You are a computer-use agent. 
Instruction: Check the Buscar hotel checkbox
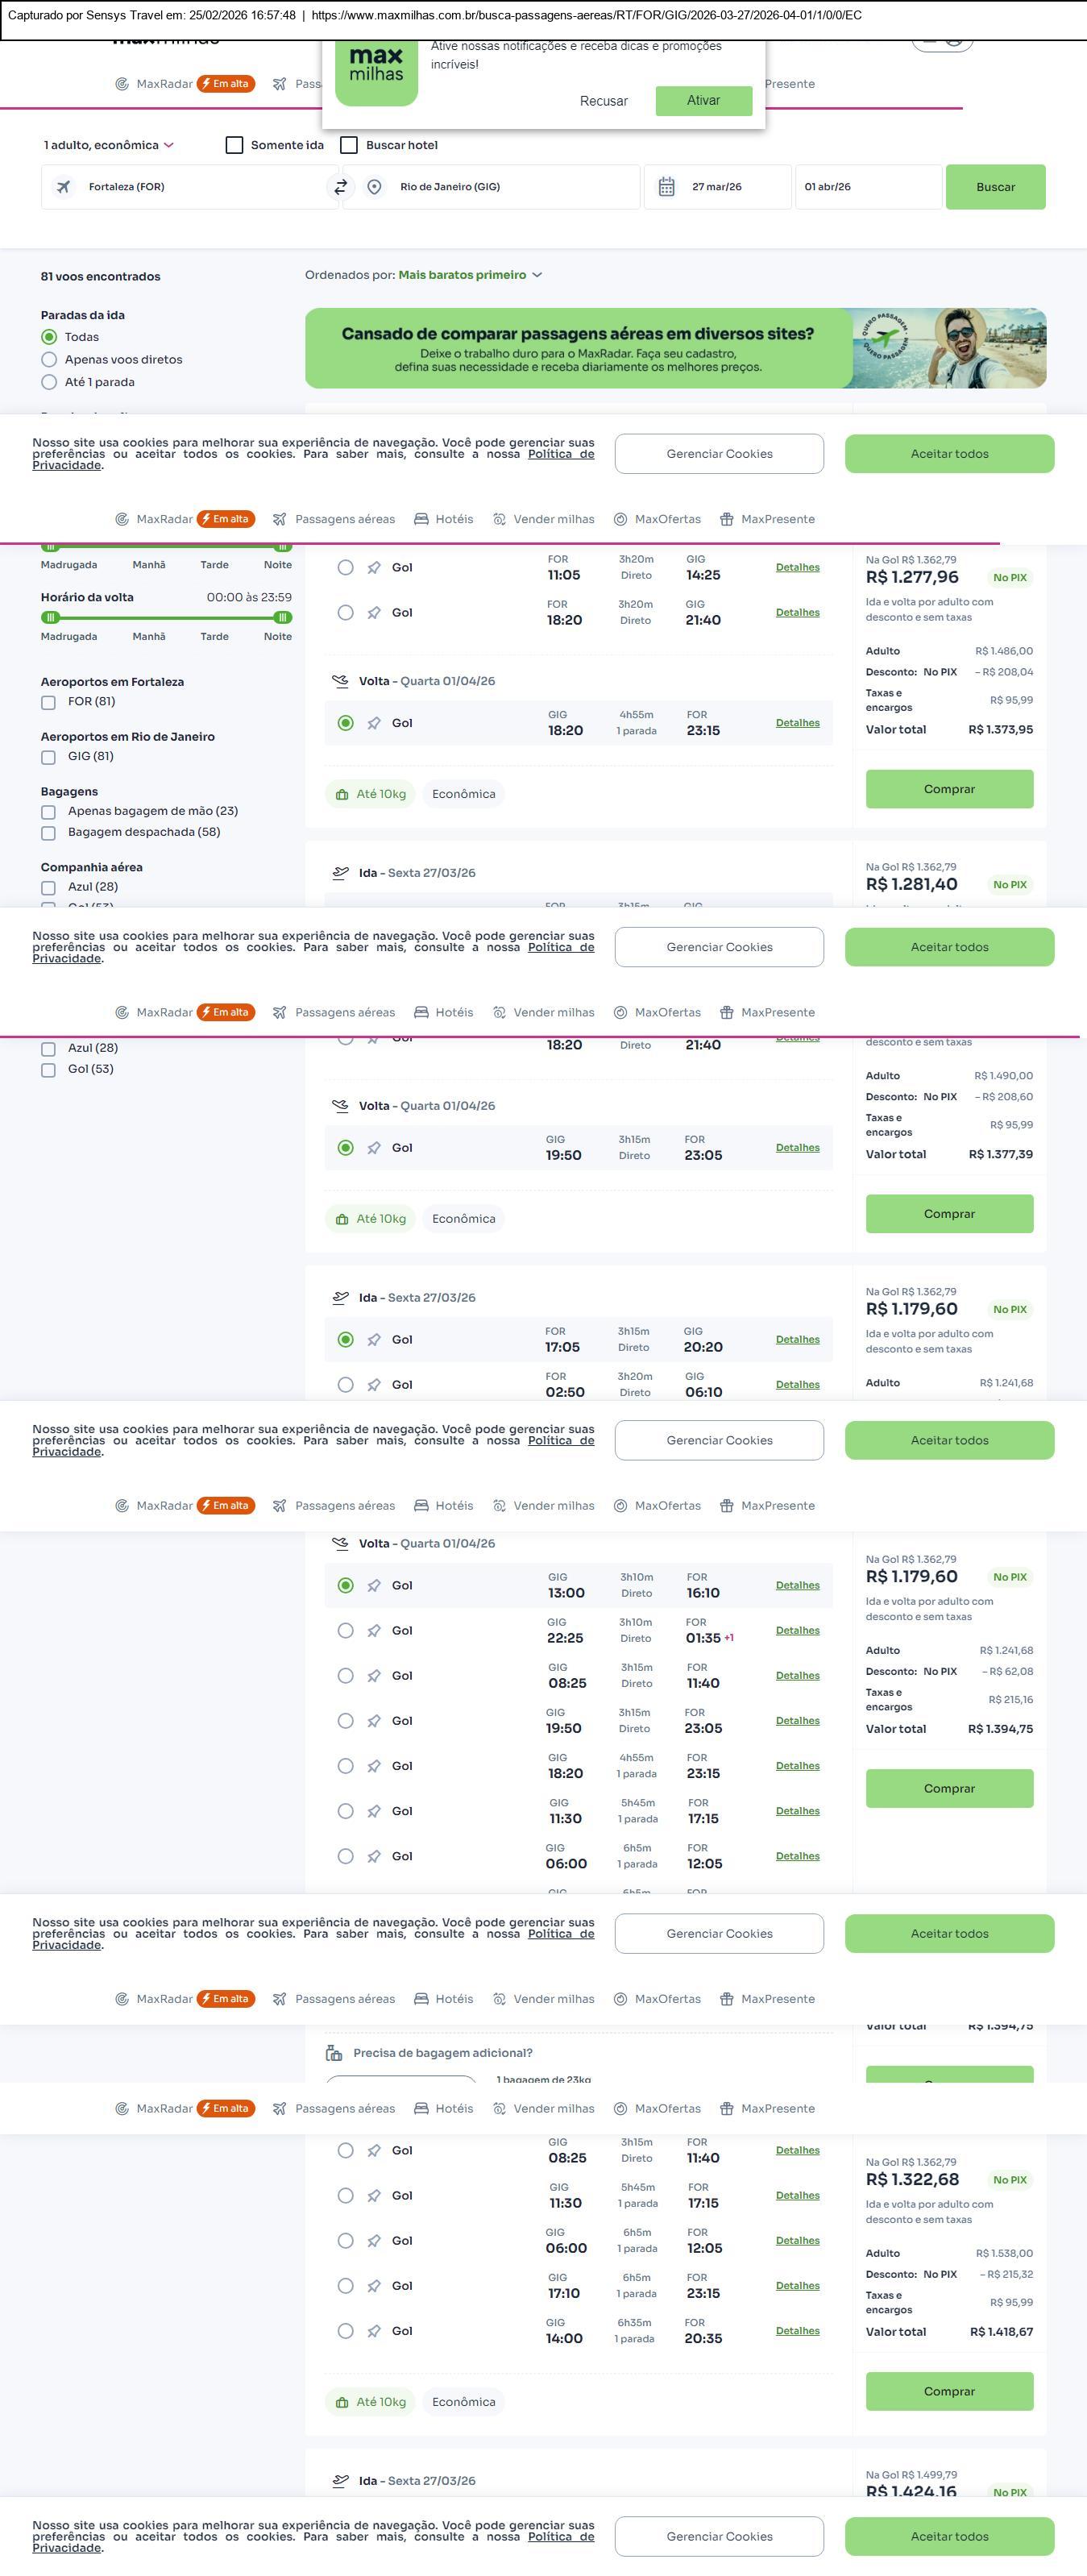pos(349,145)
